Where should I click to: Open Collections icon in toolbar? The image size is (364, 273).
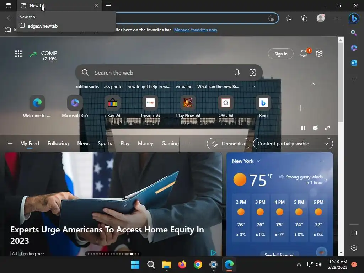pos(304,18)
